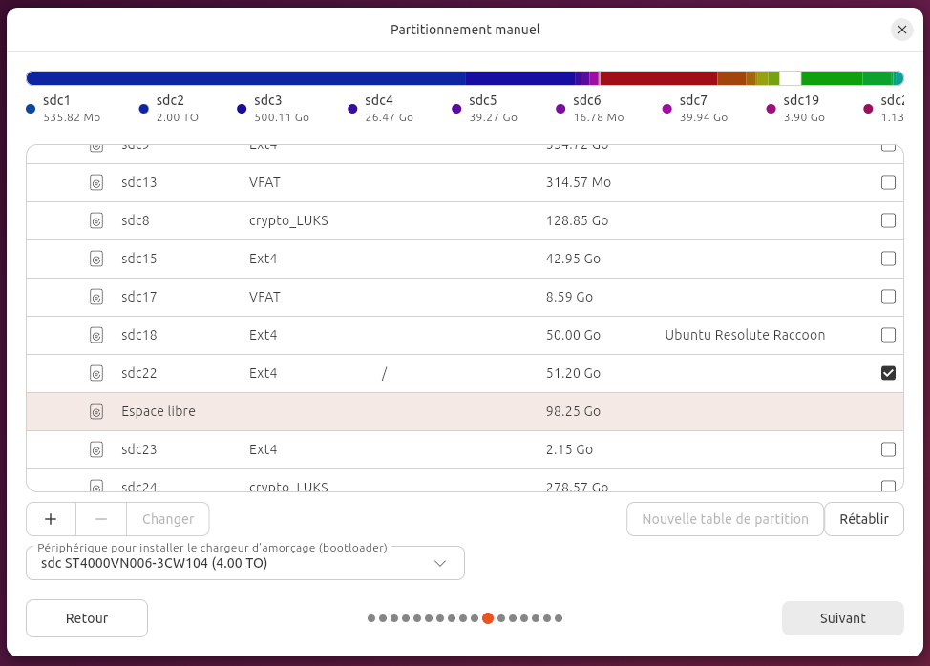
Task: Close the Partitionnement manuel window
Action: click(902, 30)
